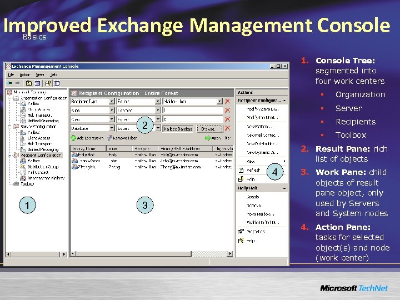Viewport: 400px width, 300px height.
Task: Click the Remove Filter link
Action: tap(124, 138)
